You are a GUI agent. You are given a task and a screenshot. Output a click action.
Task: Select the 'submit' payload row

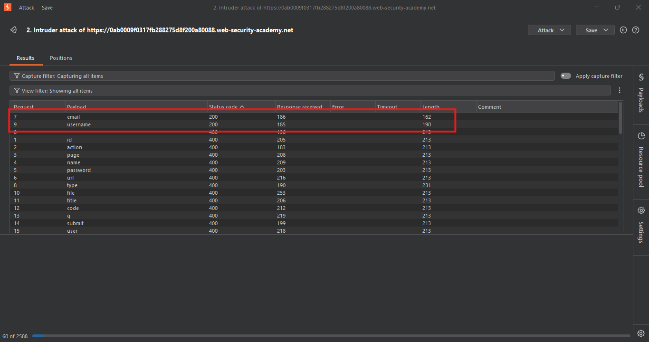tap(314, 223)
